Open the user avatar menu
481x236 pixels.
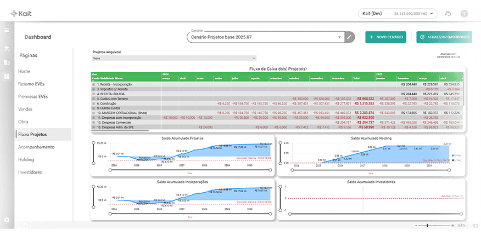click(x=464, y=14)
